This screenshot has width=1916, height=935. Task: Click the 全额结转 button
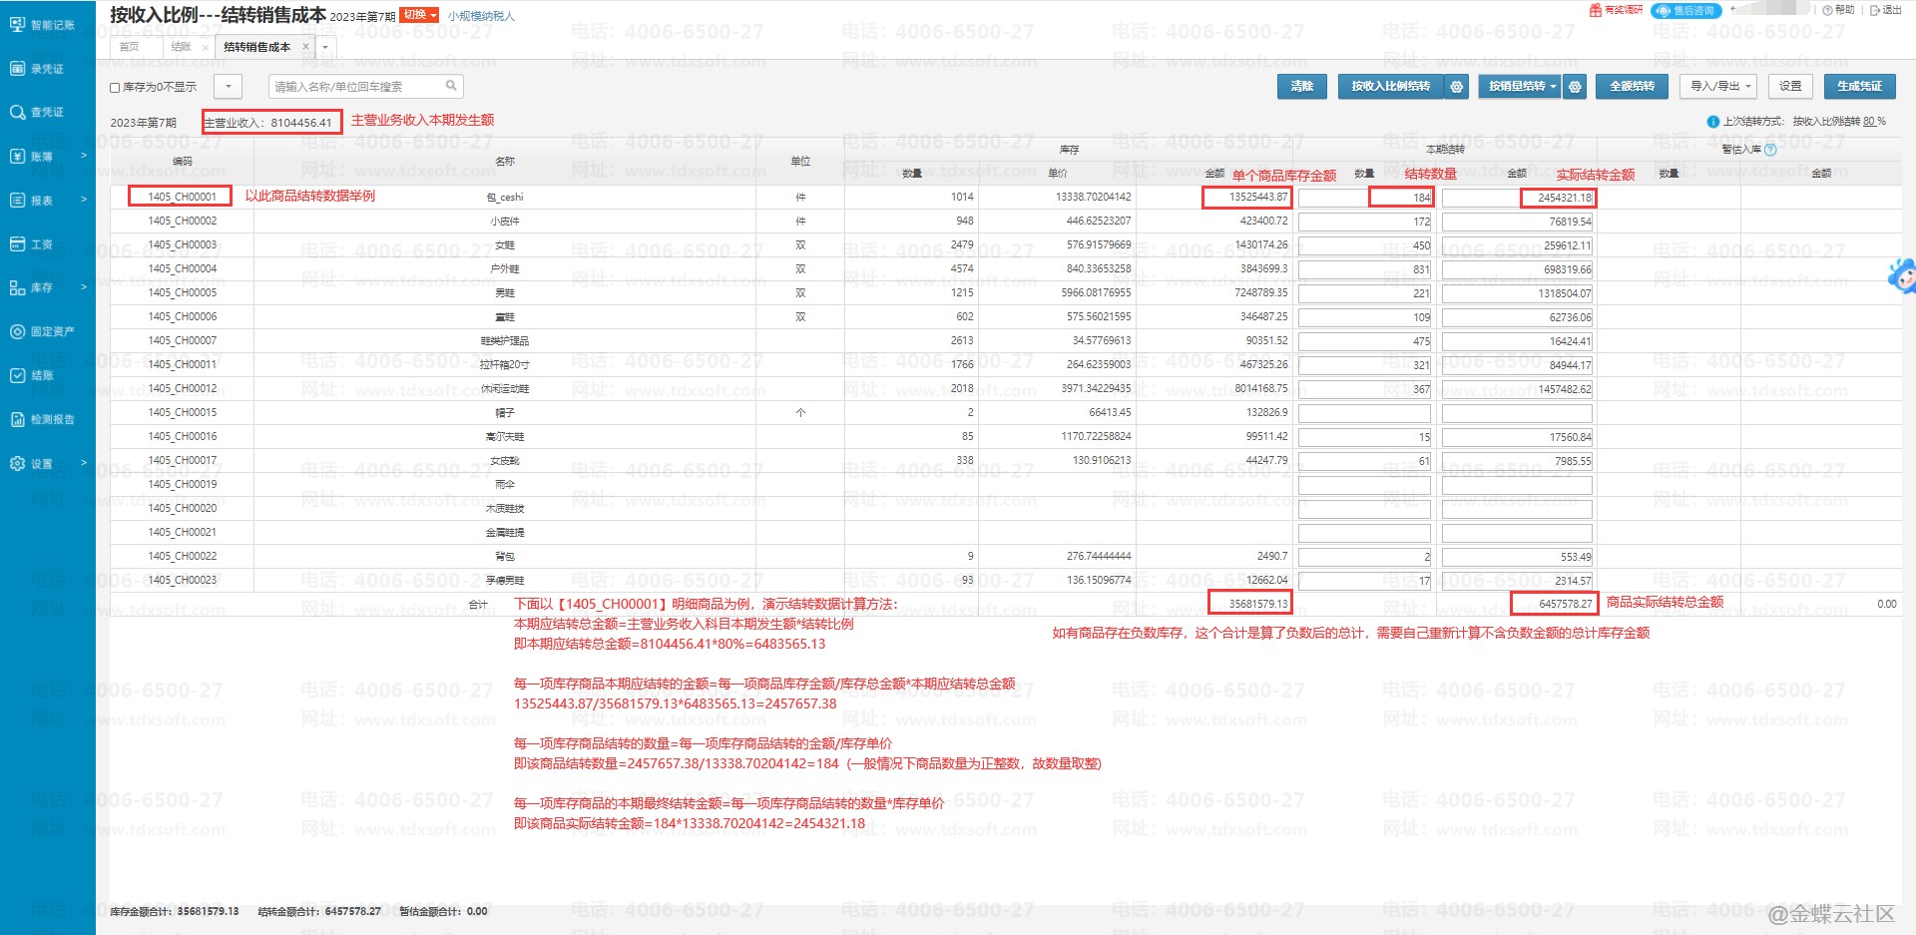pyautogui.click(x=1632, y=87)
